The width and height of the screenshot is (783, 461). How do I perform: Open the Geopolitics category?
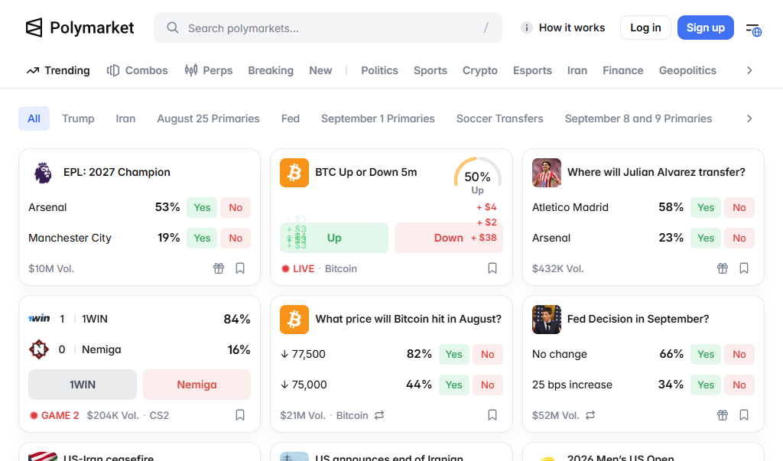687,70
